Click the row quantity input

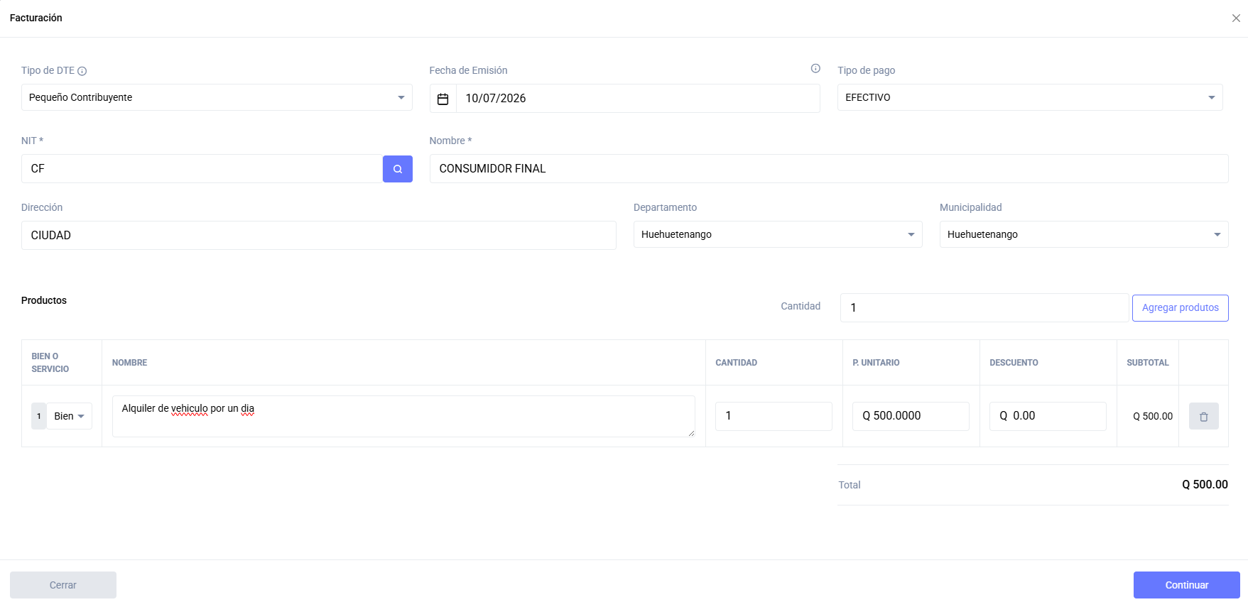(x=774, y=416)
